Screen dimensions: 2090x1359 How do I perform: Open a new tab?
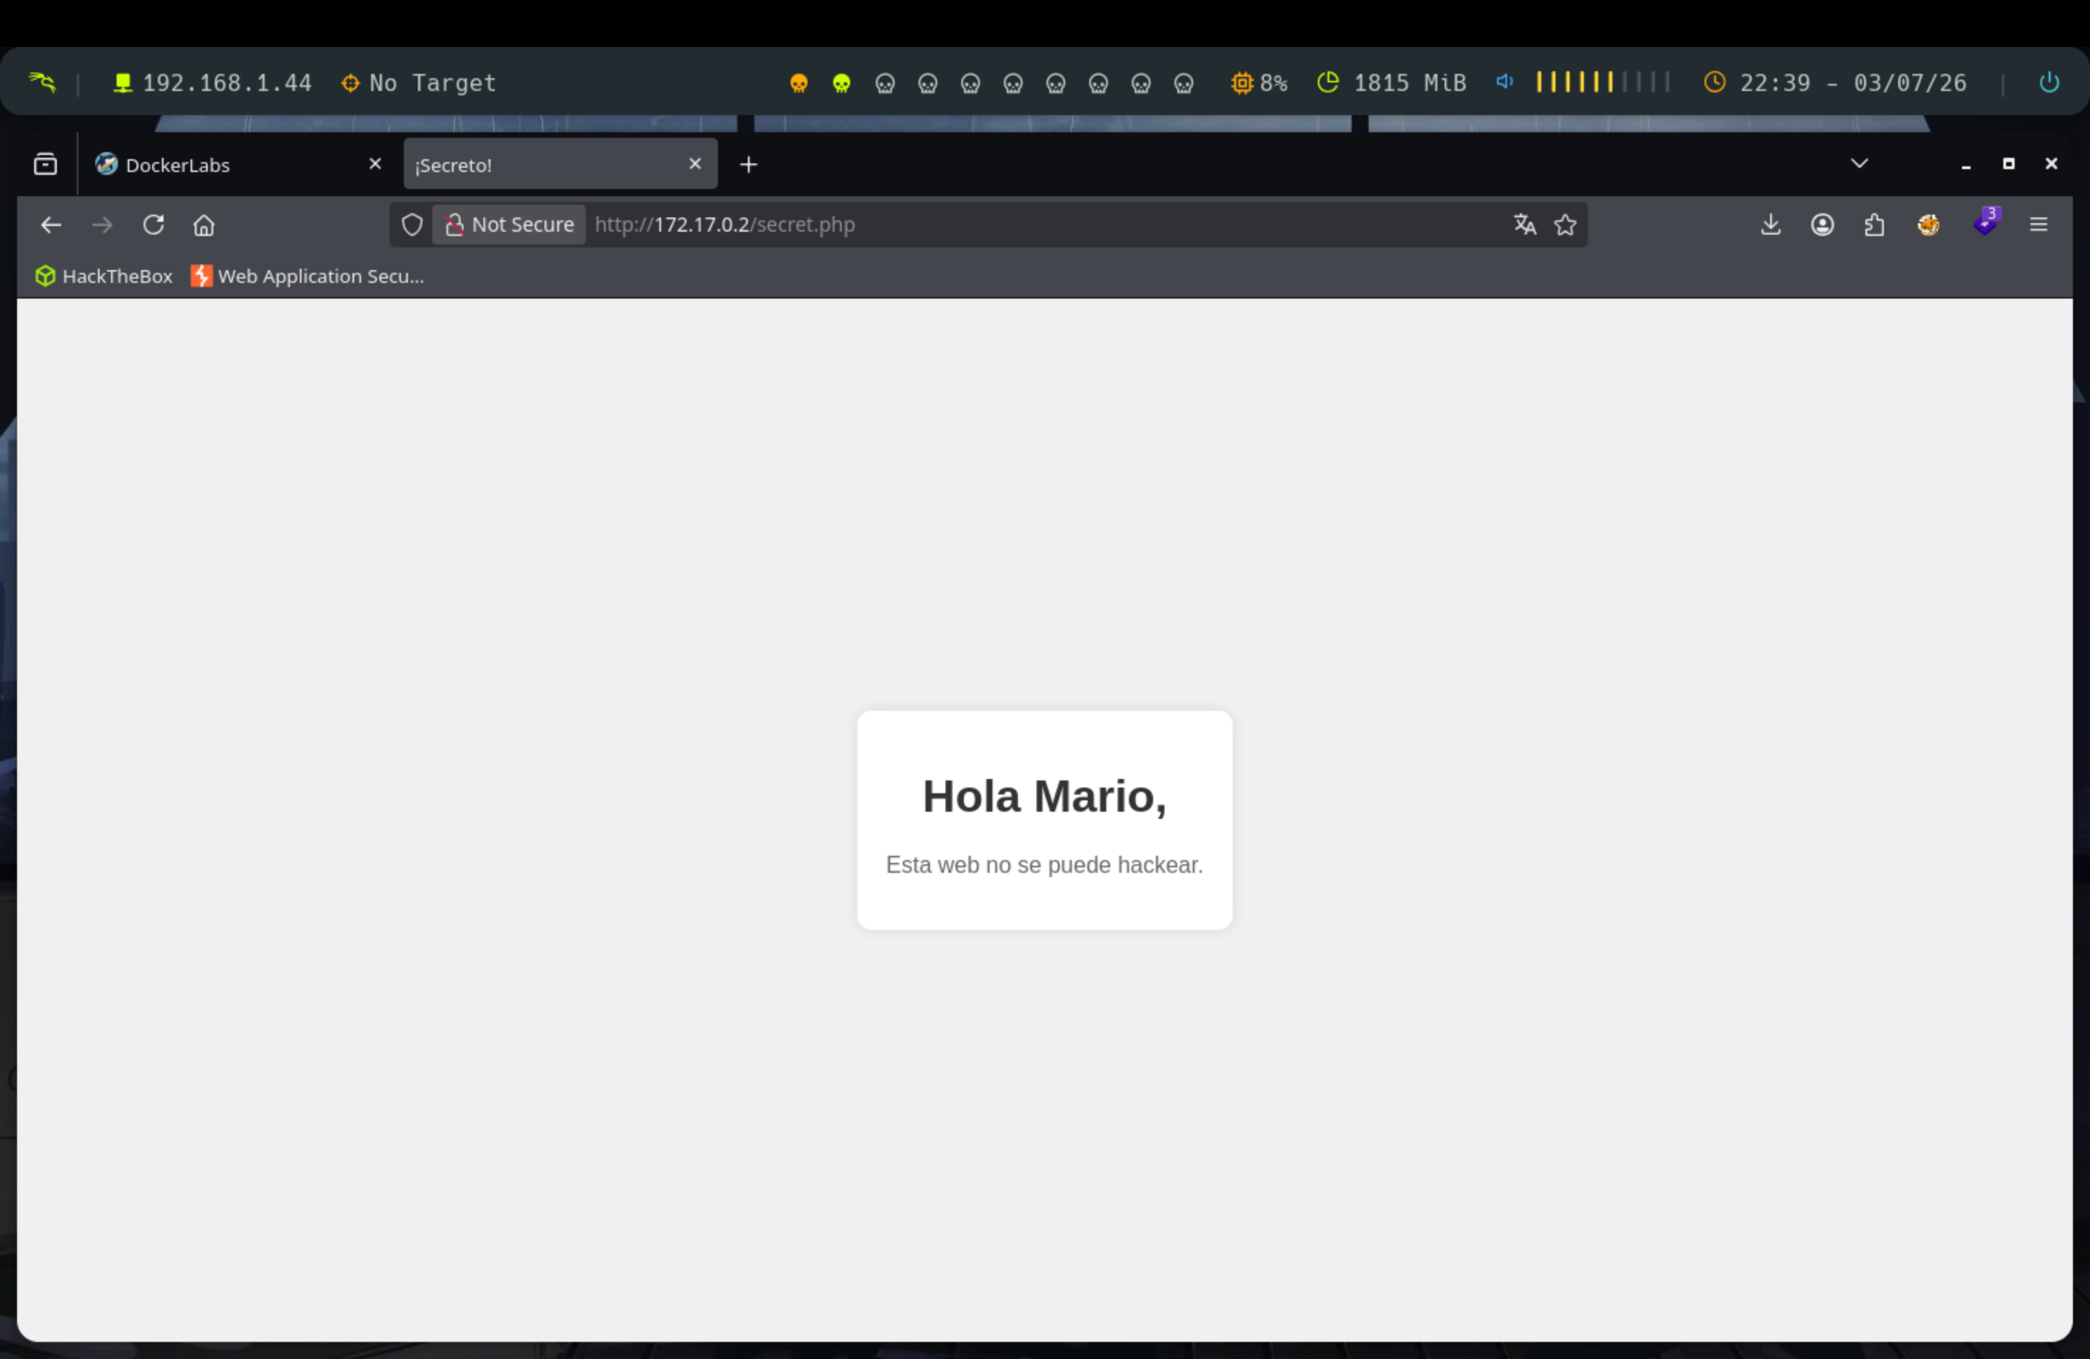748,164
